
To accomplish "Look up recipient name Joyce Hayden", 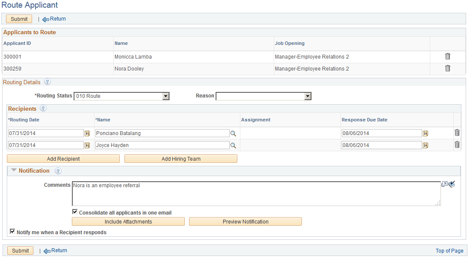I will pos(233,145).
